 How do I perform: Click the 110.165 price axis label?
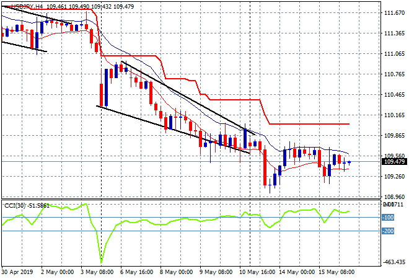tap(394, 115)
